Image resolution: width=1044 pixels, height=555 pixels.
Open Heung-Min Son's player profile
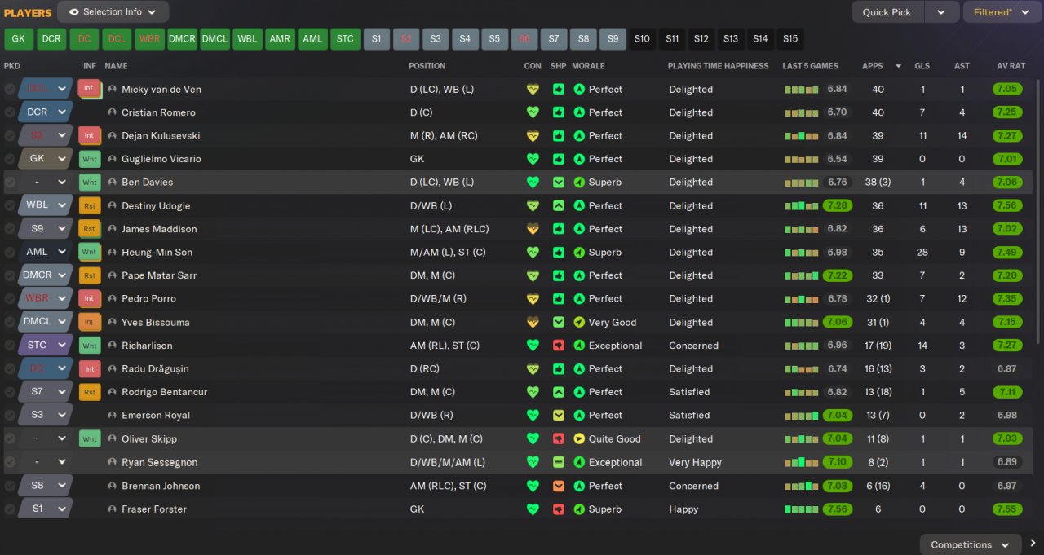(x=157, y=253)
